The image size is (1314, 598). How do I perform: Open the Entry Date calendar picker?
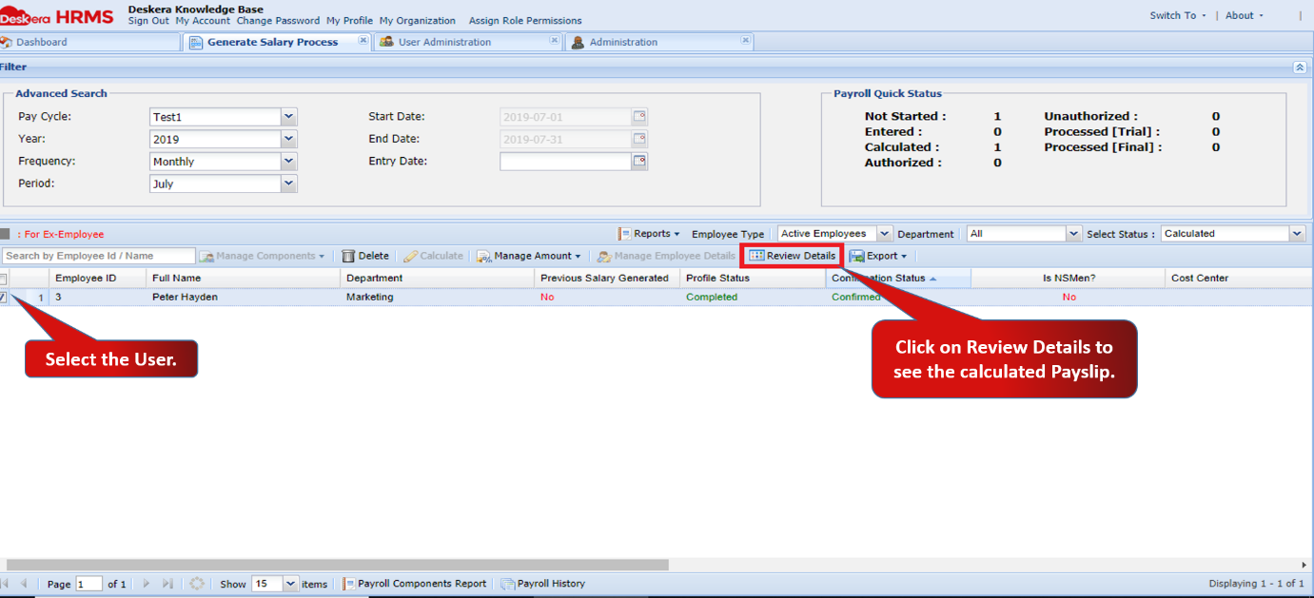click(640, 162)
